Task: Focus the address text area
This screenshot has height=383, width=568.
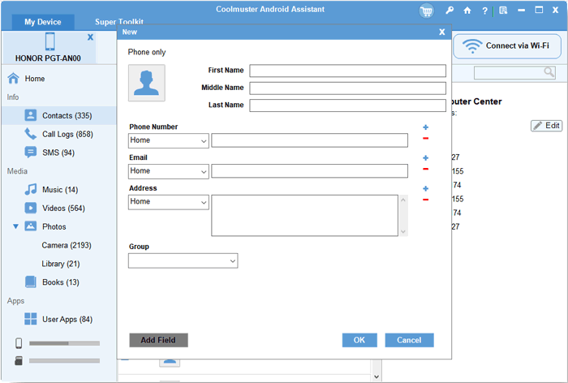Action: coord(304,216)
